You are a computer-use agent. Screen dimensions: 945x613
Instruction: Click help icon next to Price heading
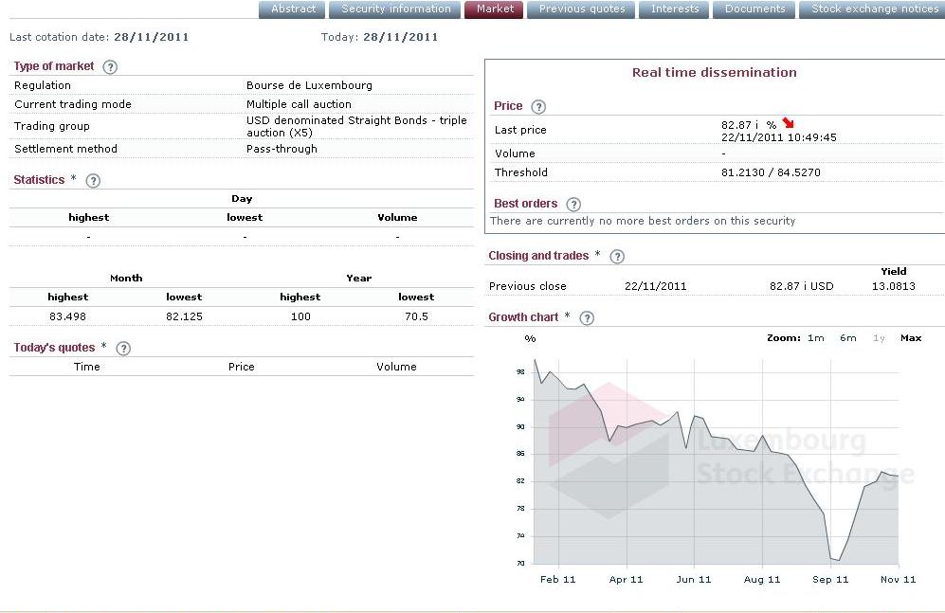click(x=538, y=107)
